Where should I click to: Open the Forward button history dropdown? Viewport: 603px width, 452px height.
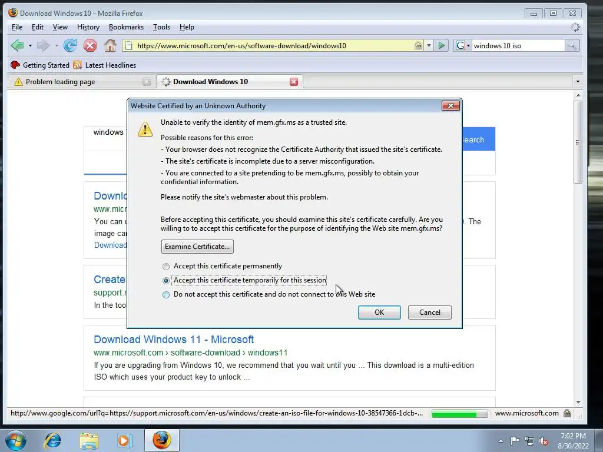pyautogui.click(x=57, y=46)
